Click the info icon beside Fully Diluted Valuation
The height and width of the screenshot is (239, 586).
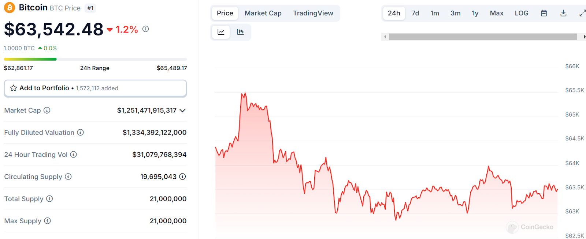click(81, 132)
